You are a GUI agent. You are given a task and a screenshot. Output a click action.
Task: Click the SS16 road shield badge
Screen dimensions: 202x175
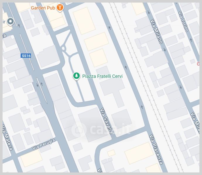coord(26,56)
